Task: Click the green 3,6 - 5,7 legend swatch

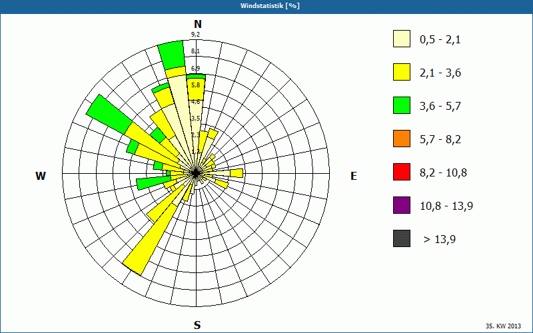Action: [402, 105]
